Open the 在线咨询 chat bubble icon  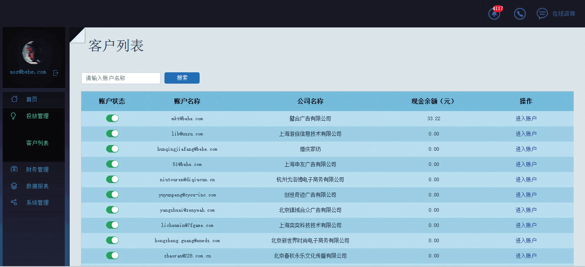[x=542, y=14]
